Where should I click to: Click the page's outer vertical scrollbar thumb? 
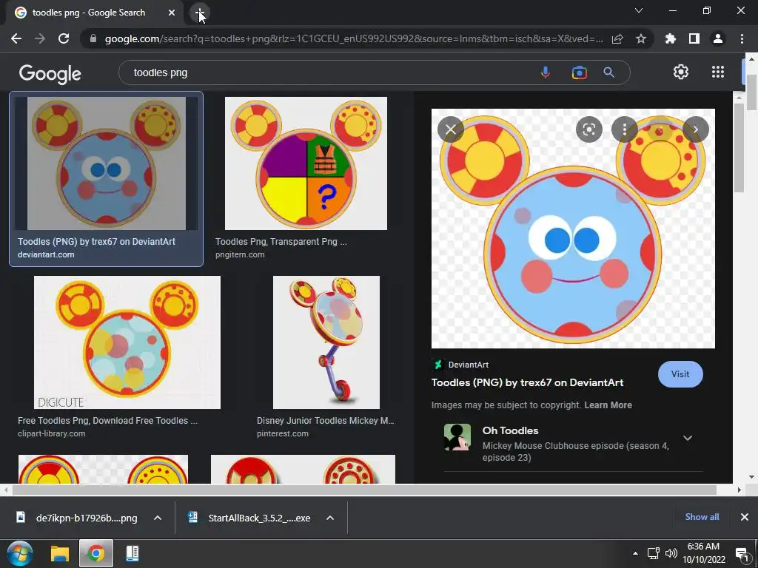(751, 92)
